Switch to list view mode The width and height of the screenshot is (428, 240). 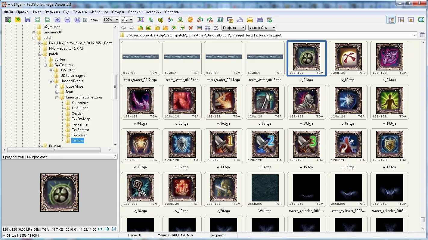pyautogui.click(x=216, y=28)
